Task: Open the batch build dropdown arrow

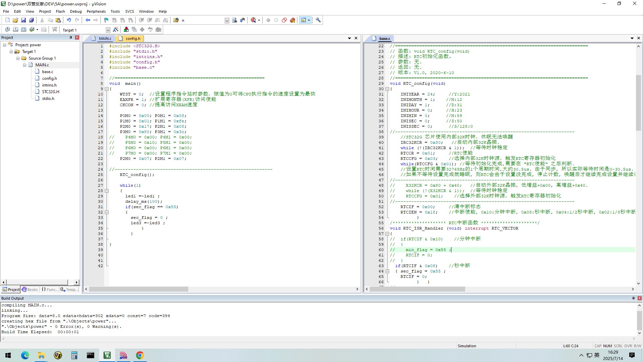Action: pos(37,29)
